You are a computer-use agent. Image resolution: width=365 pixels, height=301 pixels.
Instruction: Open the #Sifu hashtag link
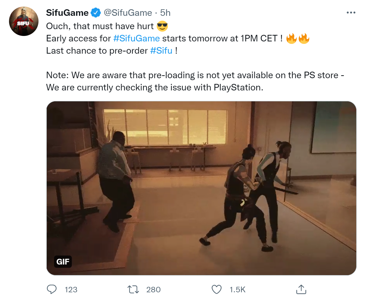tap(161, 51)
